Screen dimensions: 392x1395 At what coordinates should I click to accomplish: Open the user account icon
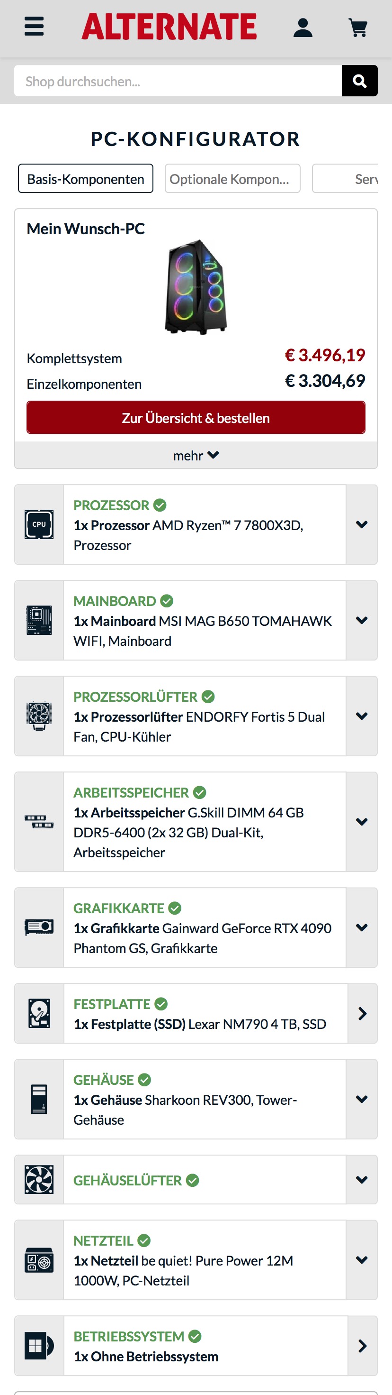point(303,27)
